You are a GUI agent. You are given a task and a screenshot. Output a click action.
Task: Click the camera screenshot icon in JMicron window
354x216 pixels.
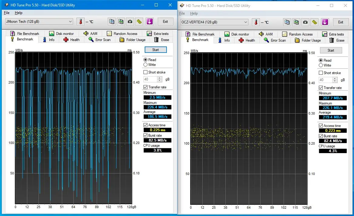130,22
